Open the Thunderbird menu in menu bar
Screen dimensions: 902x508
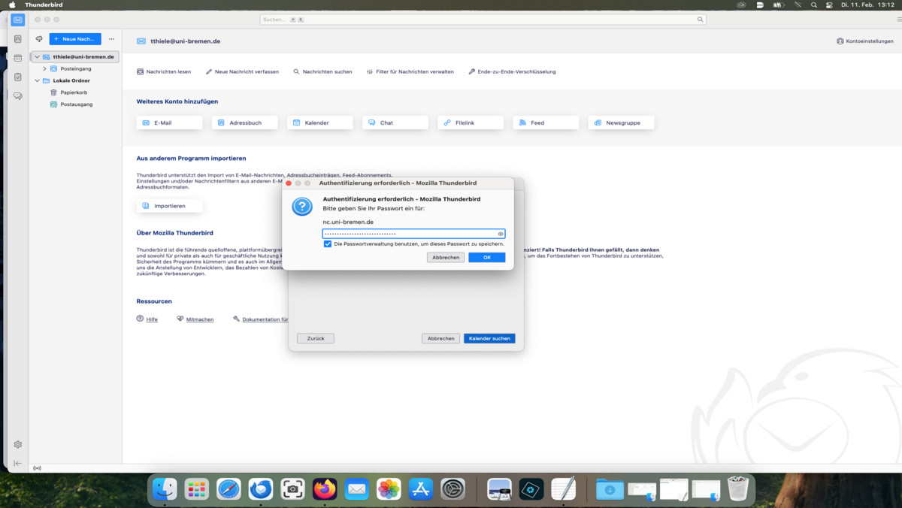[44, 5]
